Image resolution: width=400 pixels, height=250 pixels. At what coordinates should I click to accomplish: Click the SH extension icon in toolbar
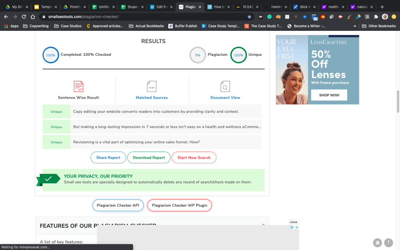pyautogui.click(x=261, y=16)
